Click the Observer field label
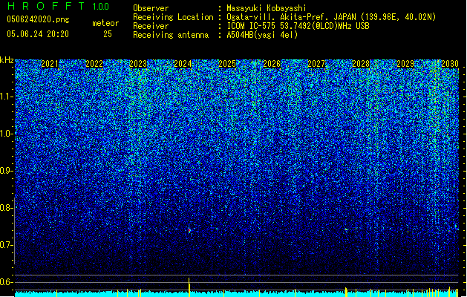 coord(151,8)
